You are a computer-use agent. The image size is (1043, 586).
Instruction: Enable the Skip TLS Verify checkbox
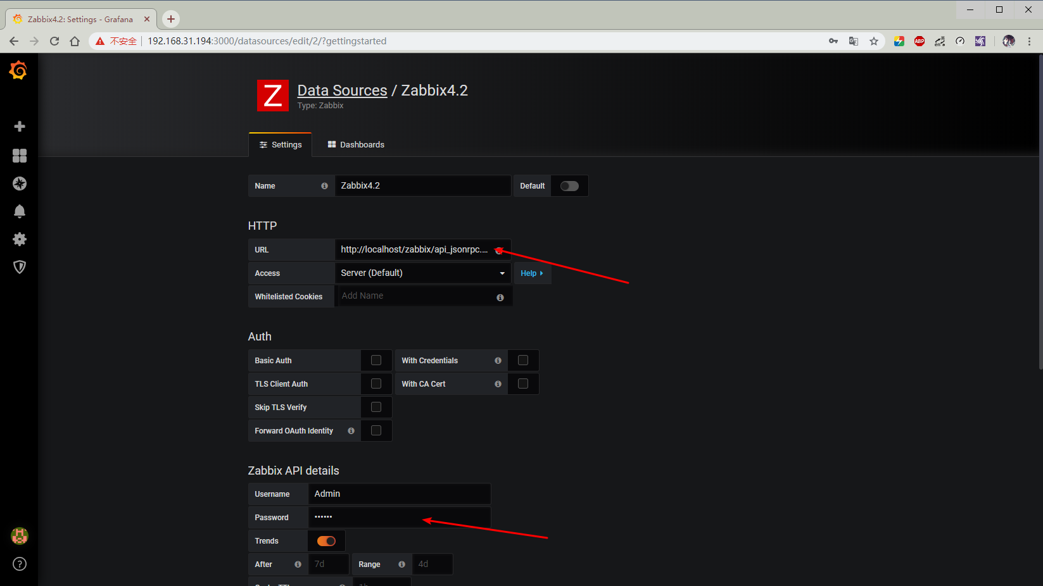(x=376, y=408)
